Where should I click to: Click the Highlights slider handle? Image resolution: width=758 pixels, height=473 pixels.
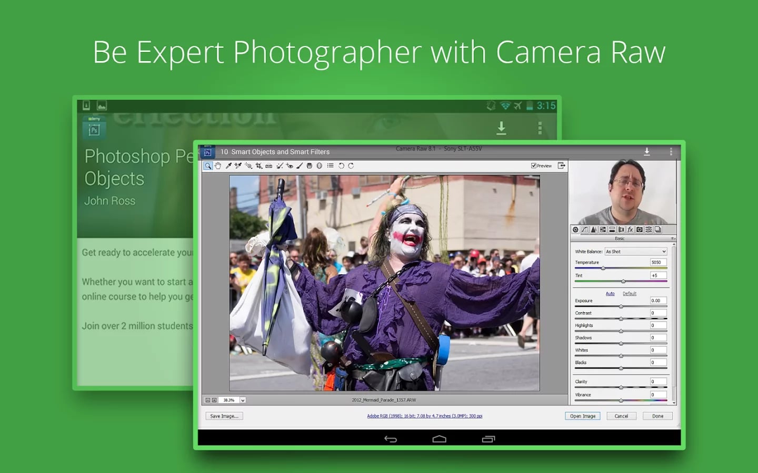click(621, 331)
